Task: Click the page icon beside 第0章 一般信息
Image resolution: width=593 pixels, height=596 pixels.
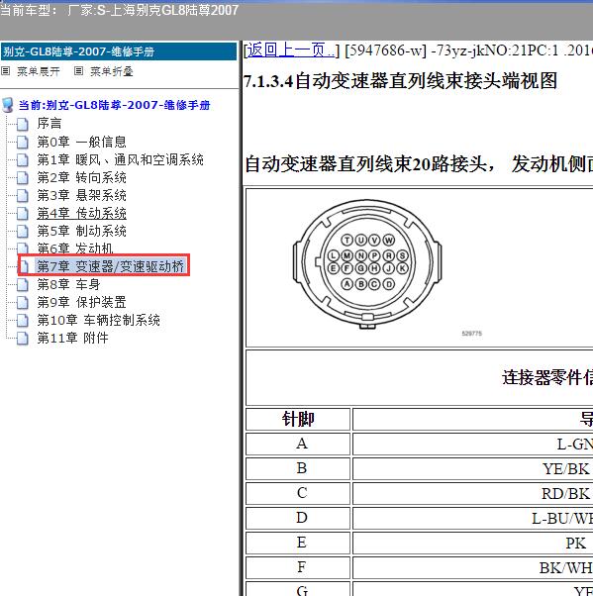Action: [23, 142]
